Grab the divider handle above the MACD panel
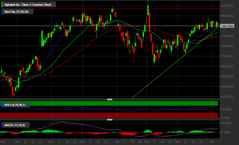The height and width of the screenshot is (145, 239). [110, 120]
